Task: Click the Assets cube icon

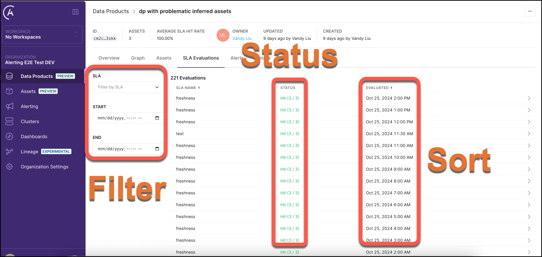Action: click(x=10, y=91)
